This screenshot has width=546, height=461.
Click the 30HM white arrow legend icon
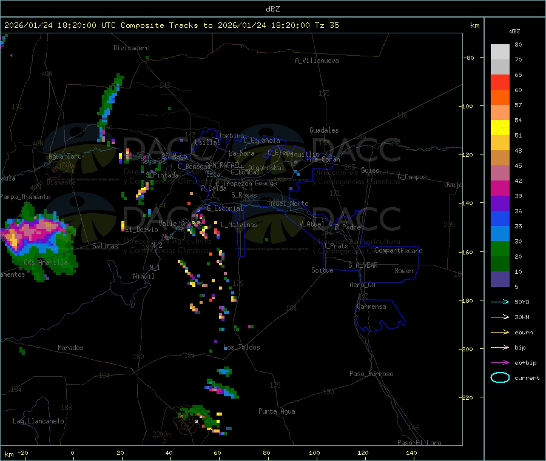(x=500, y=317)
